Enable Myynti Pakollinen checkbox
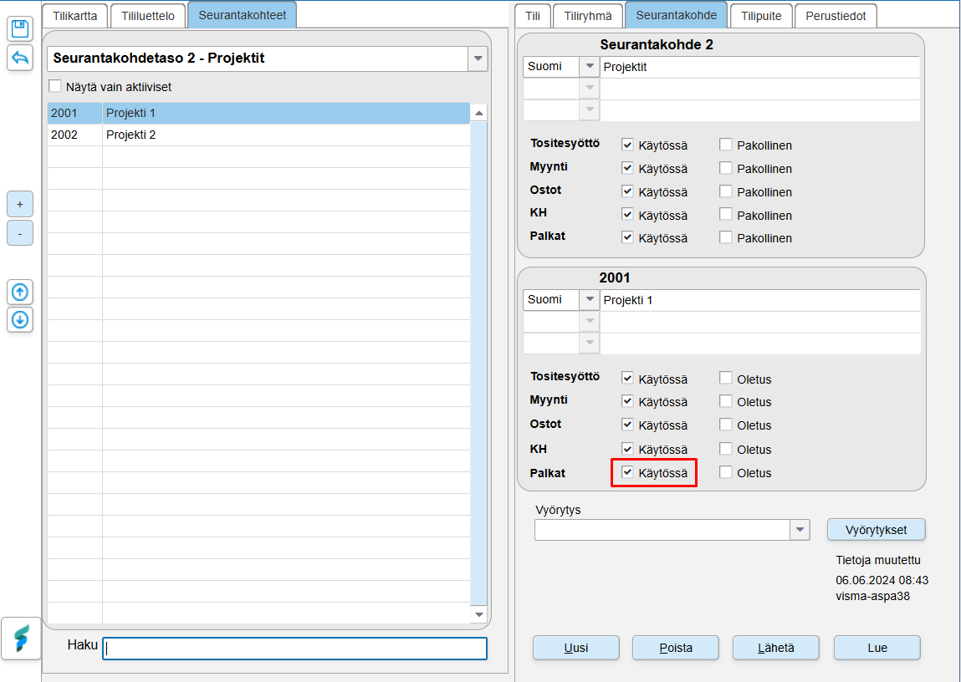 pos(726,168)
